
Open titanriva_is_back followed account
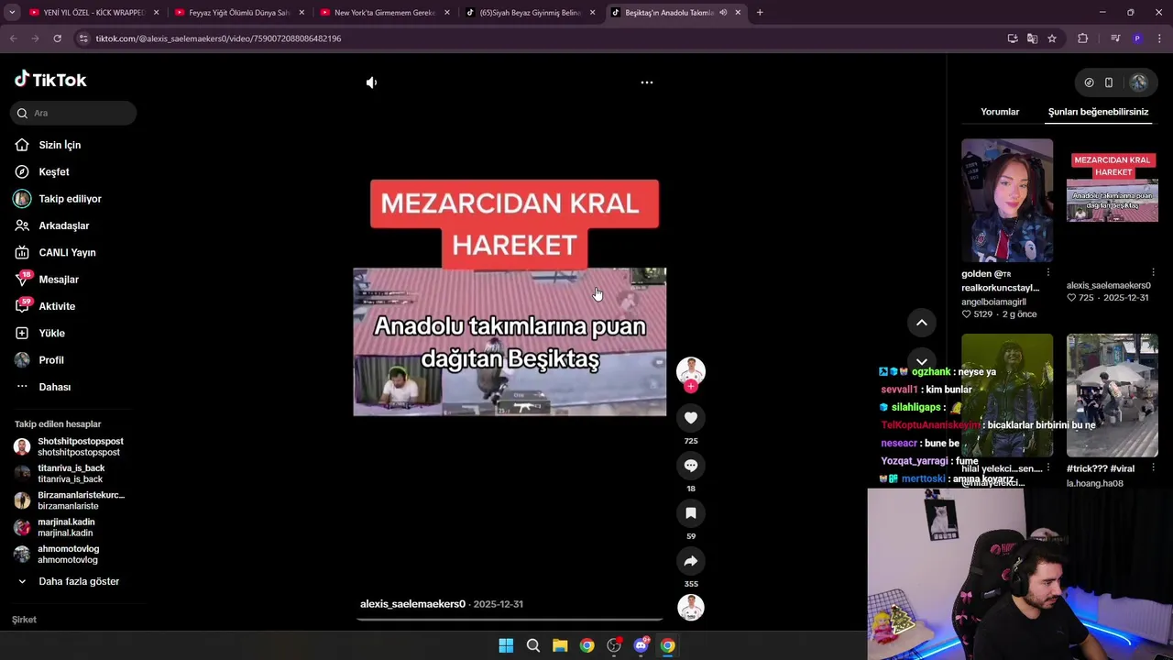click(70, 473)
